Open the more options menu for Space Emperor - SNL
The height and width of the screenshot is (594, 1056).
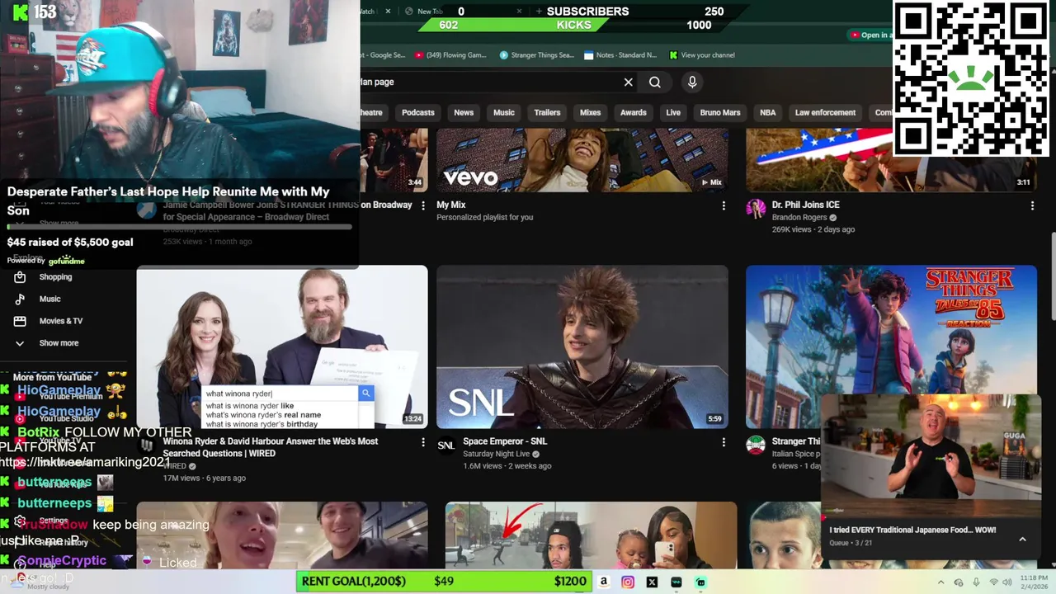[724, 442]
